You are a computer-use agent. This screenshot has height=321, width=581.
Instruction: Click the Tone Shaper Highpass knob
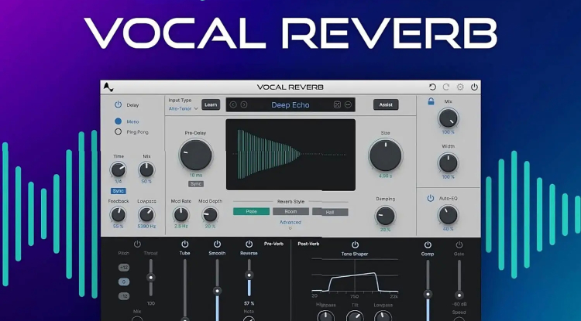pyautogui.click(x=325, y=316)
